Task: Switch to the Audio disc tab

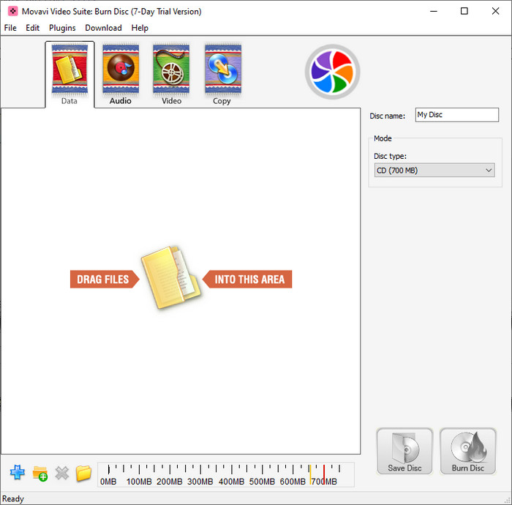Action: tap(121, 75)
